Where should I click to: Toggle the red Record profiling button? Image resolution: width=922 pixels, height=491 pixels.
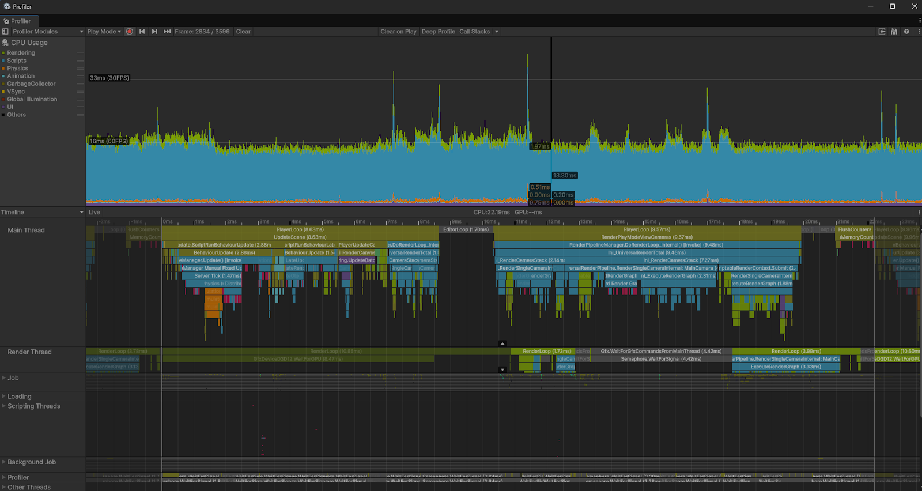[130, 32]
